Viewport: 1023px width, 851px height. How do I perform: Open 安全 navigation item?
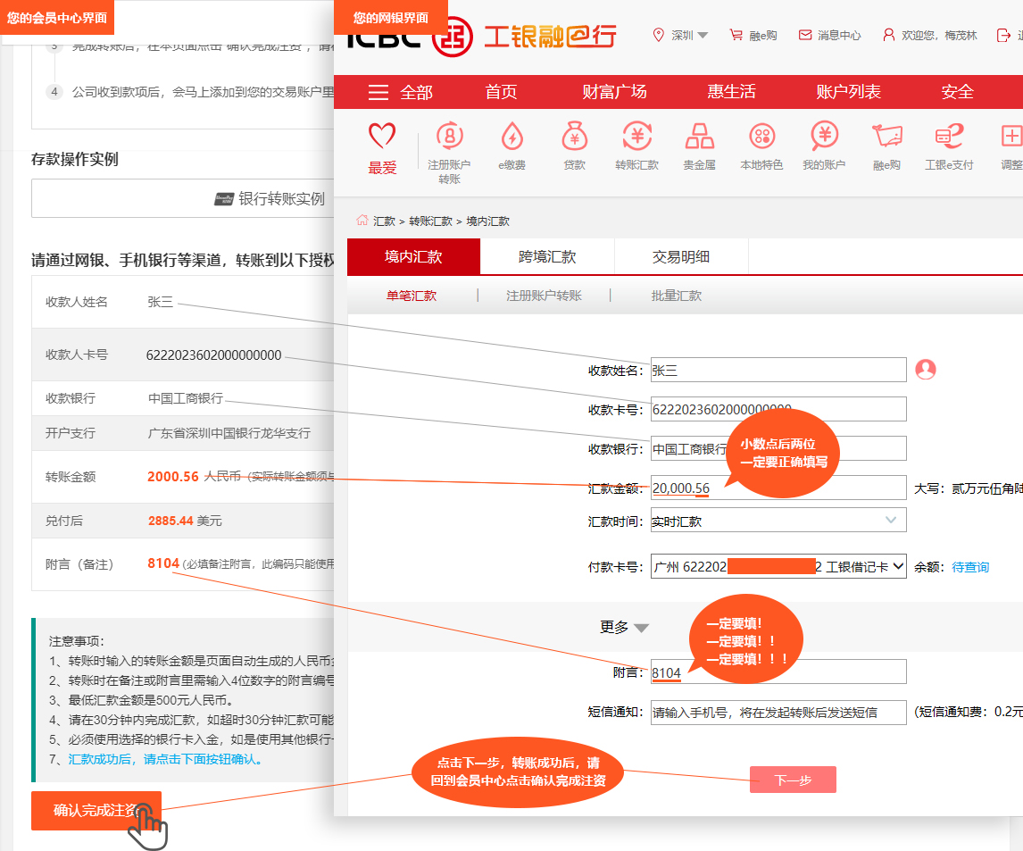(x=957, y=92)
